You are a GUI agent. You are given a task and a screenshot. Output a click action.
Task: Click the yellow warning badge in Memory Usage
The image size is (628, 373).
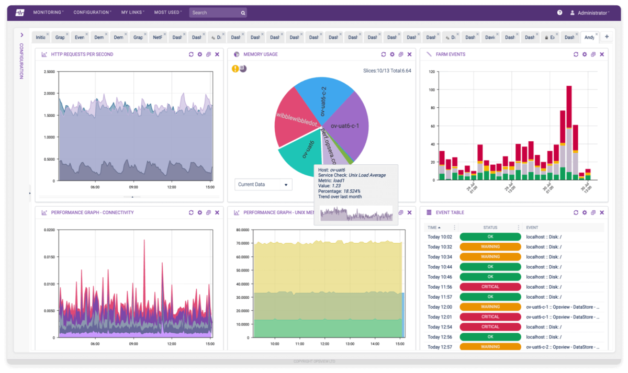click(235, 68)
